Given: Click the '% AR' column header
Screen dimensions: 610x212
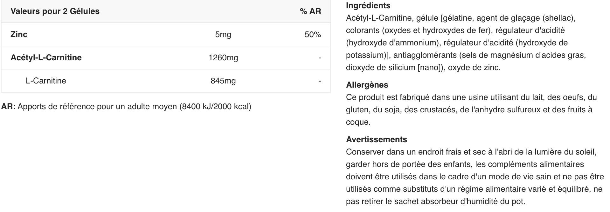Looking at the screenshot, I should (x=310, y=11).
